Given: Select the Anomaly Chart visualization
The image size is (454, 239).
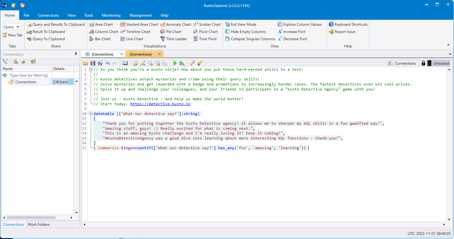Looking at the screenshot, I should pyautogui.click(x=175, y=24).
